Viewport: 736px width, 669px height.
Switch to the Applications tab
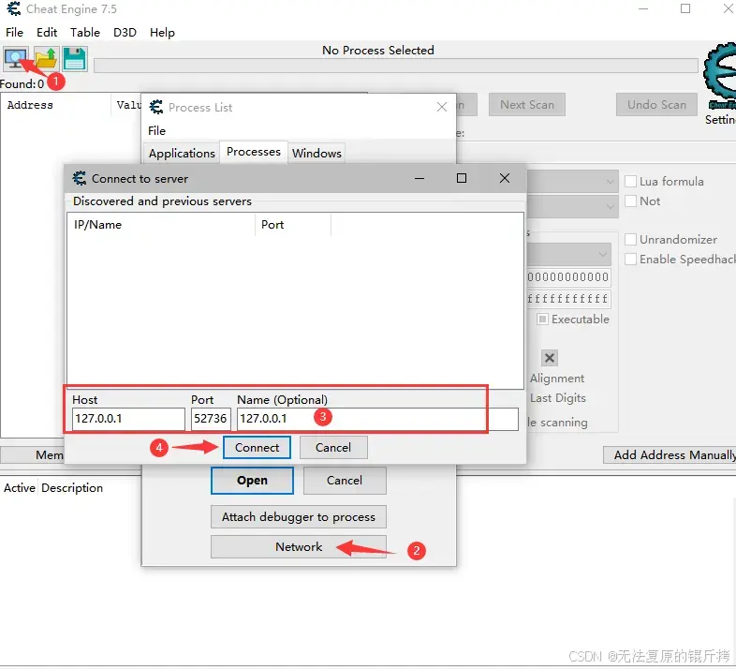pos(182,153)
